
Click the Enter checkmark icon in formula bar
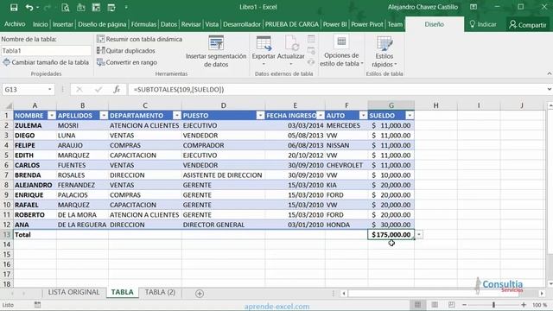tap(99, 90)
